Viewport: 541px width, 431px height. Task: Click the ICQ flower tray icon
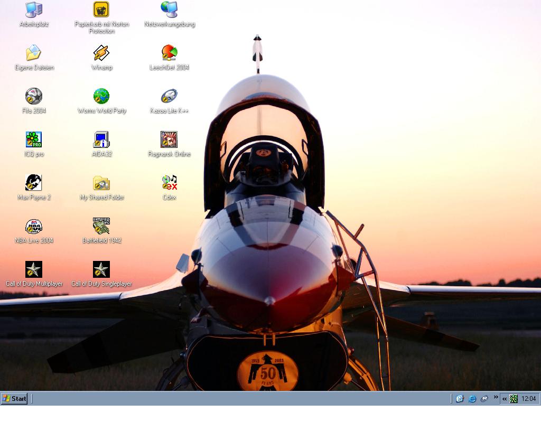[x=514, y=399]
